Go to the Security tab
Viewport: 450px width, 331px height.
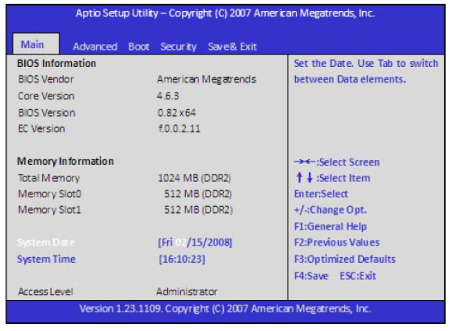tap(178, 47)
